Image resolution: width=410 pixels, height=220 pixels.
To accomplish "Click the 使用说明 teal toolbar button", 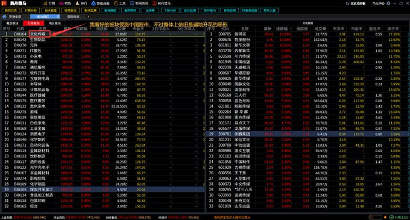I will (x=230, y=10).
